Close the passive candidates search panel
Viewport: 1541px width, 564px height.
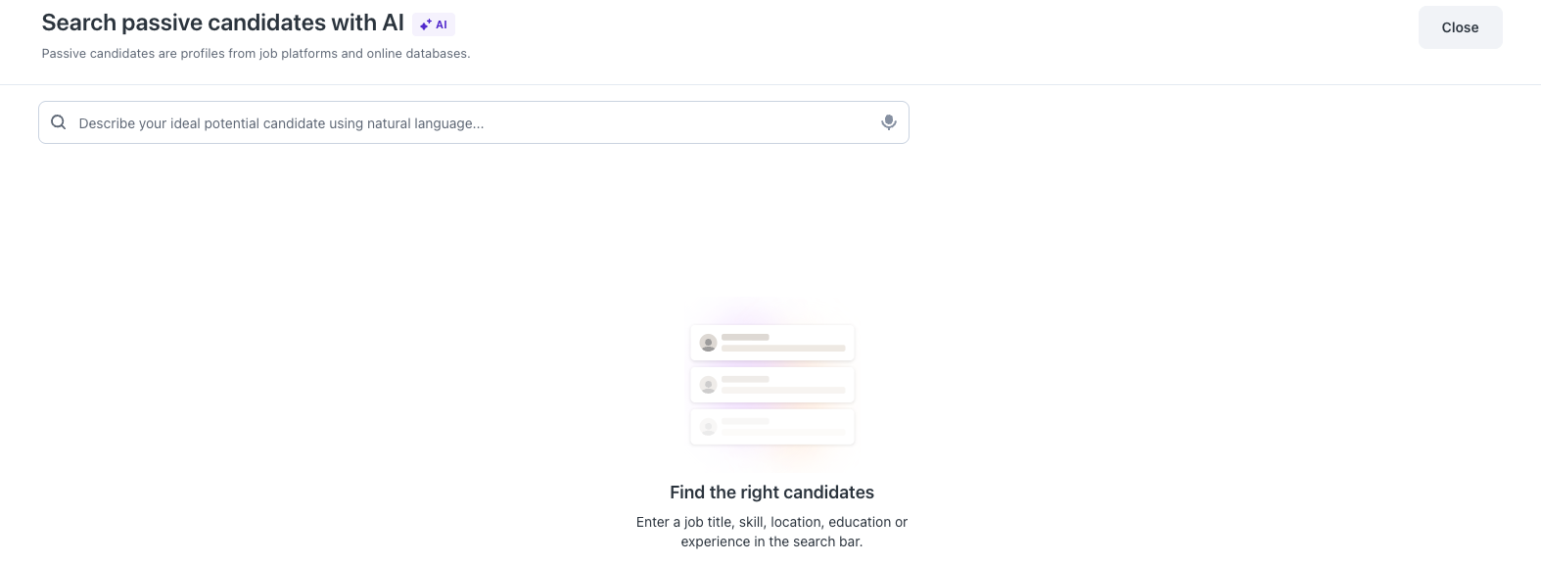click(x=1459, y=27)
